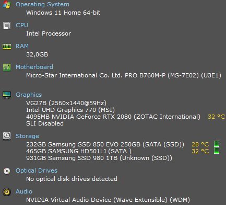Image resolution: width=226 pixels, height=205 pixels.
Task: Click the CPU chip icon
Action: pos(7,26)
